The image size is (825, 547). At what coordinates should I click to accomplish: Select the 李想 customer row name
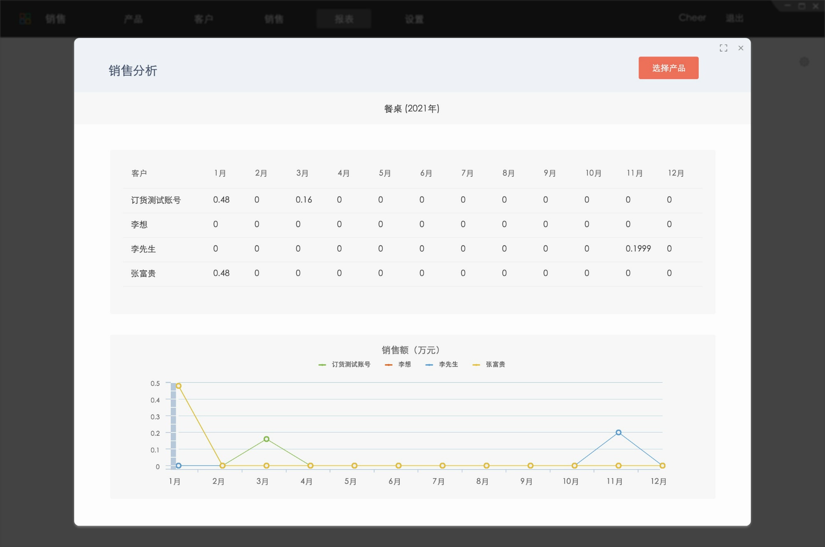tap(139, 224)
